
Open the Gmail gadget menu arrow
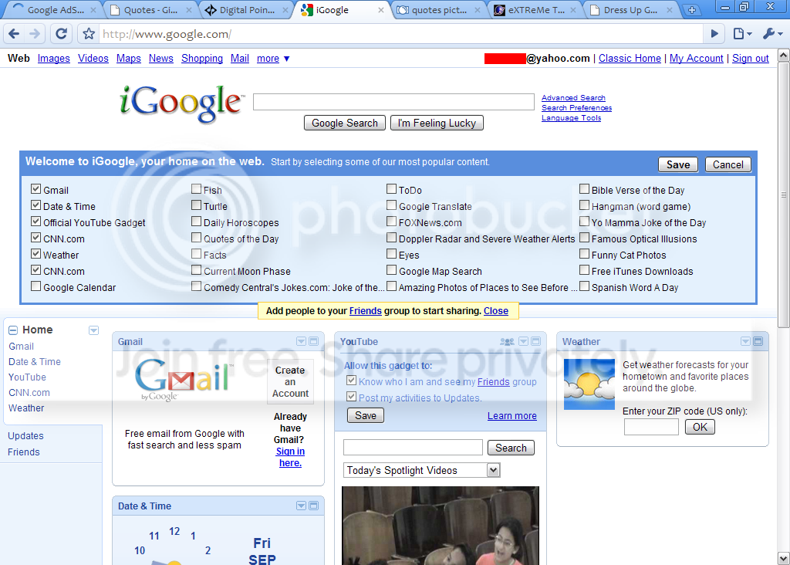click(302, 341)
